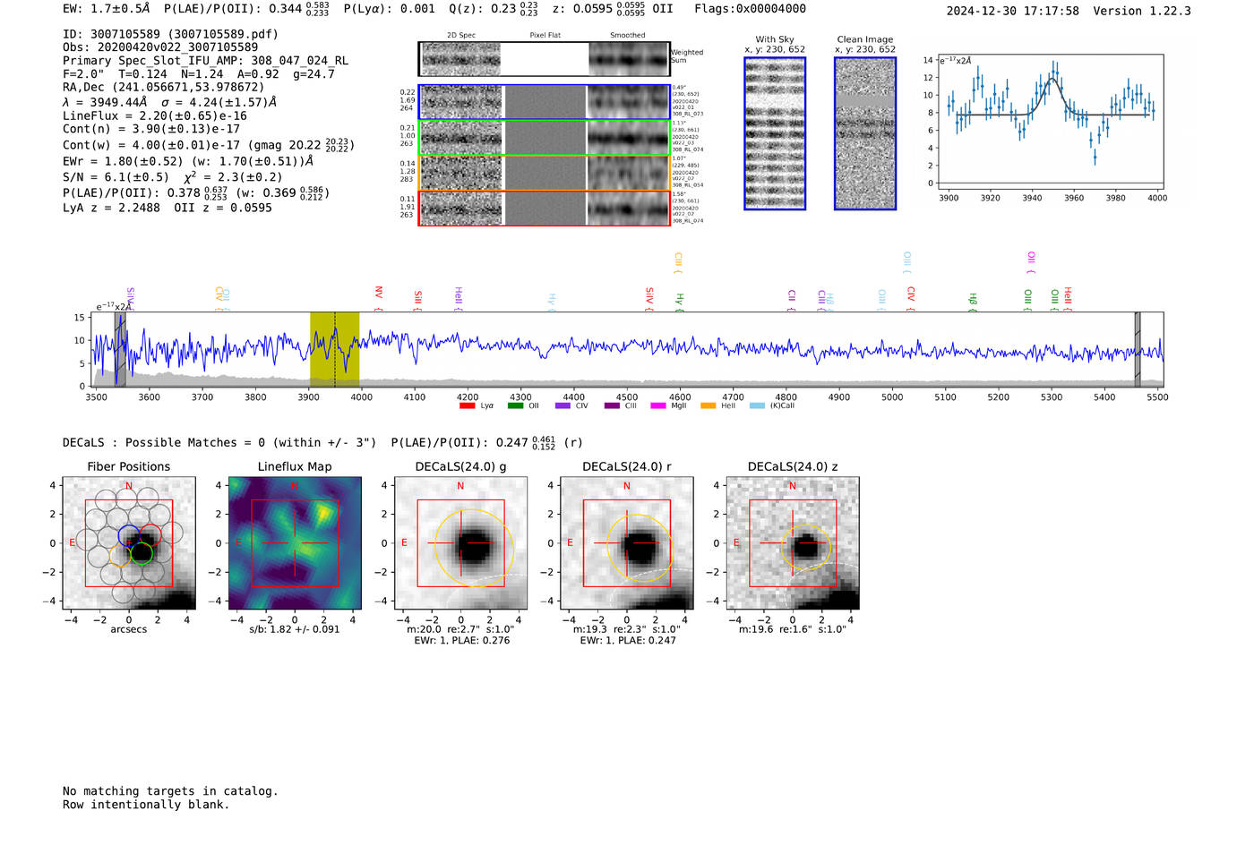1254x853 pixels.
Task: Open the With Sky cutout image
Action: tap(775, 133)
